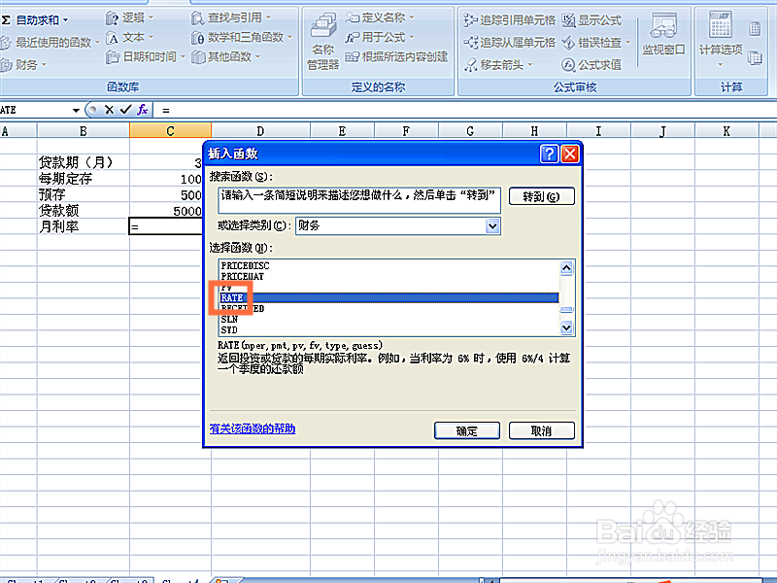Open help link 有关该函数的帮助

click(253, 429)
